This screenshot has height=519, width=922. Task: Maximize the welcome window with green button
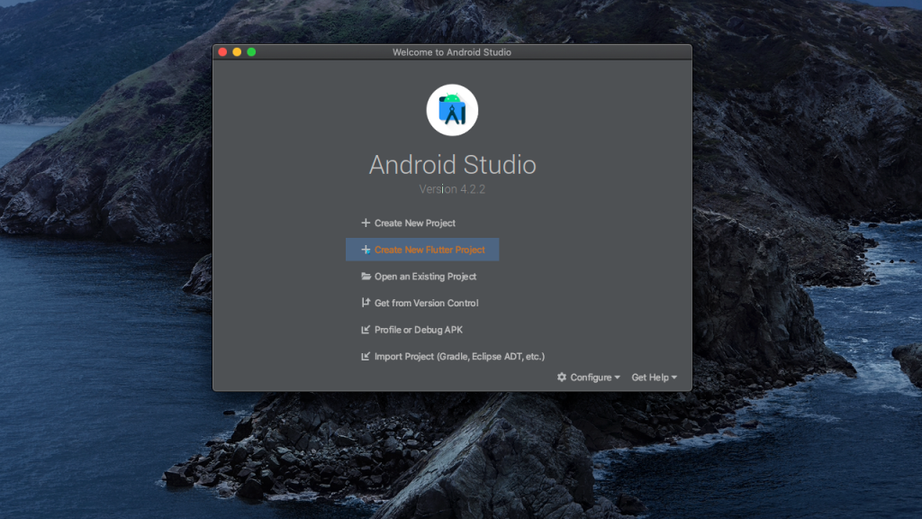(251, 51)
